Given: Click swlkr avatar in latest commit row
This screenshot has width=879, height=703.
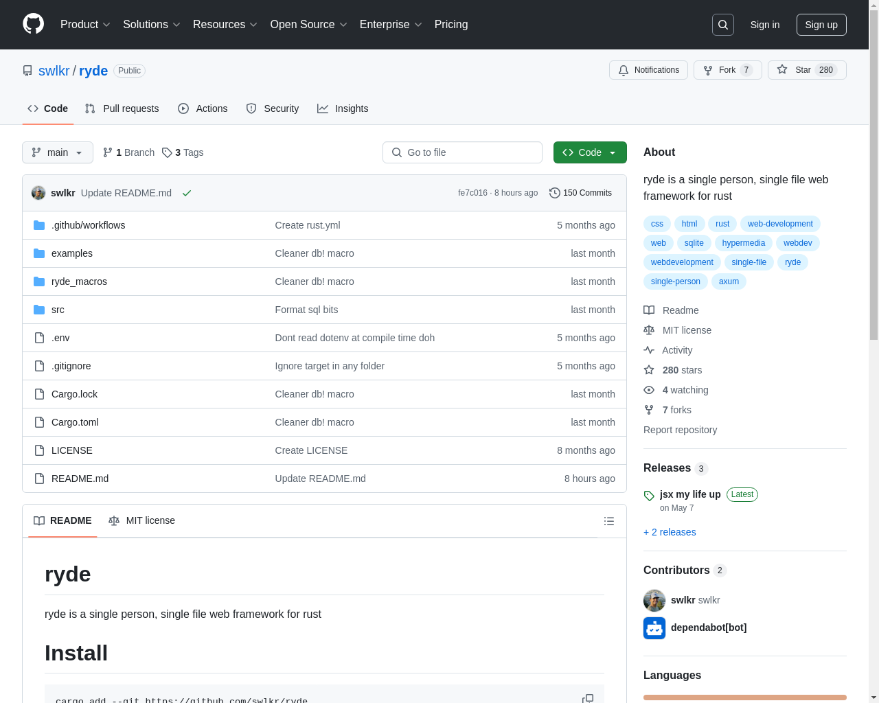Looking at the screenshot, I should [x=38, y=193].
